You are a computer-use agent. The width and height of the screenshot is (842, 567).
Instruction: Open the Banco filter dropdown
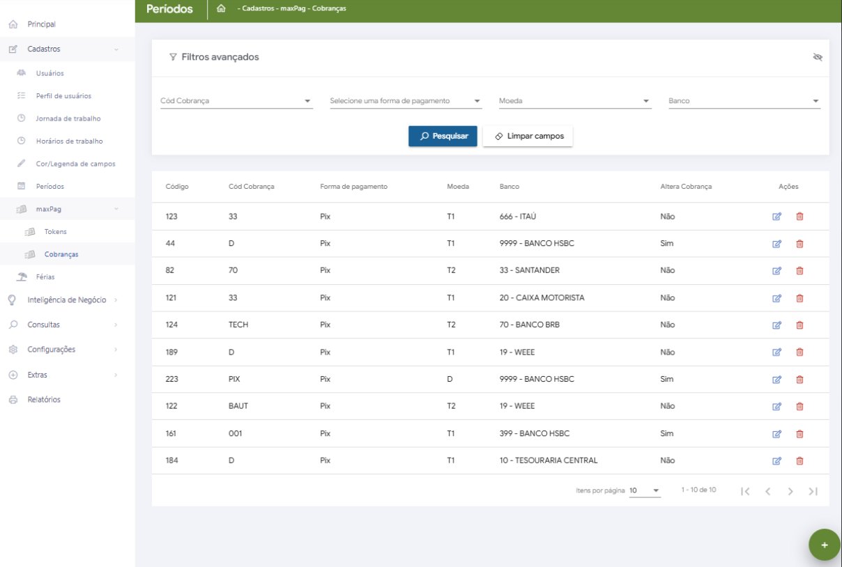pos(744,101)
